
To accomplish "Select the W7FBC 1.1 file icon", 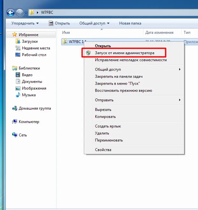I will coord(65,41).
